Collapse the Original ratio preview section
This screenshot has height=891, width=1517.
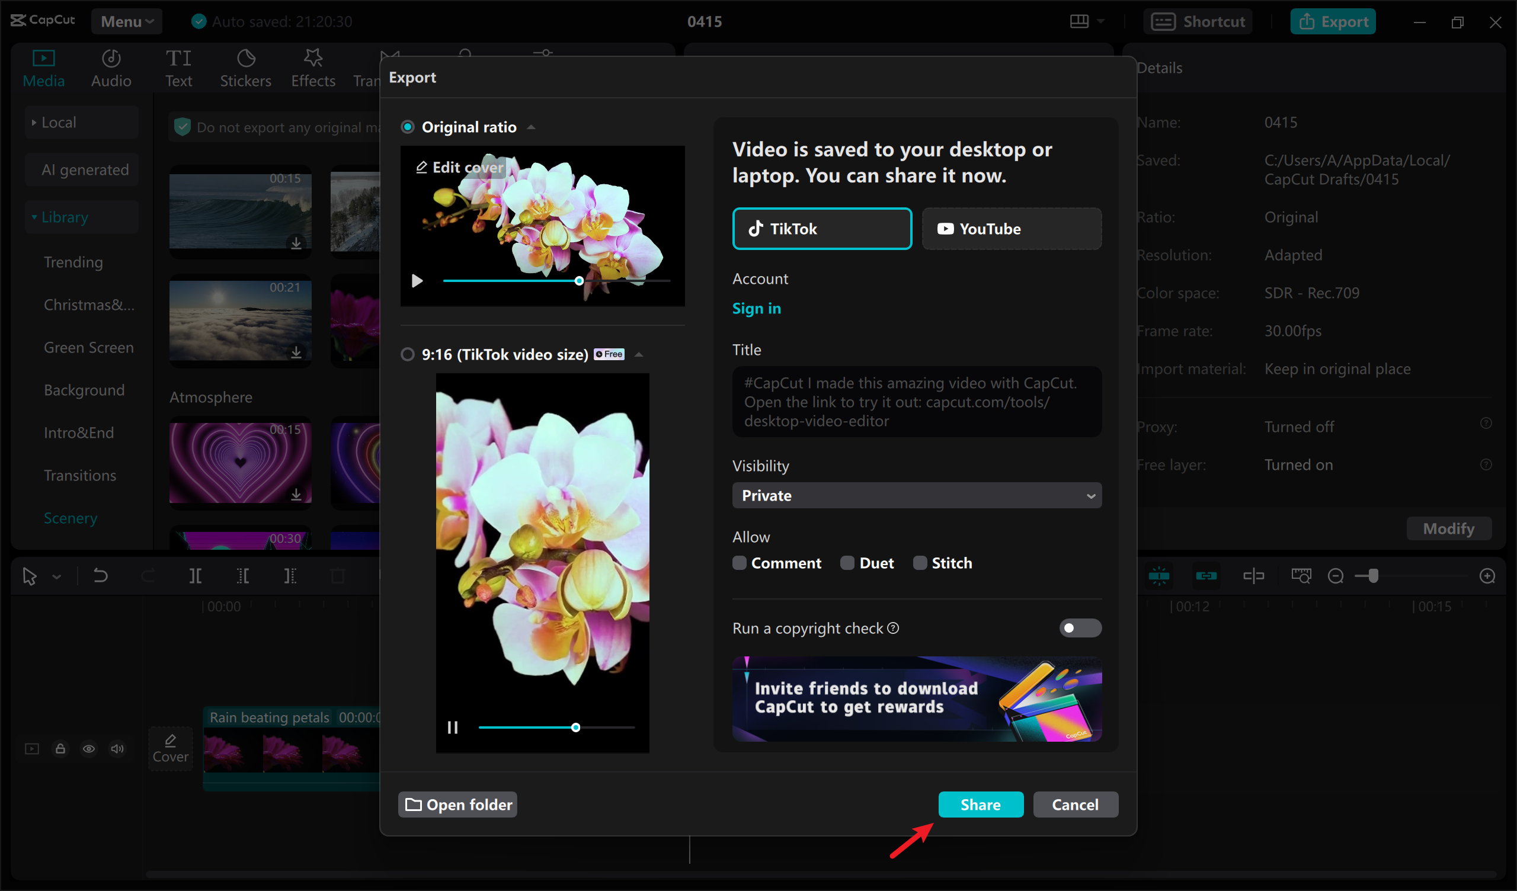point(531,127)
